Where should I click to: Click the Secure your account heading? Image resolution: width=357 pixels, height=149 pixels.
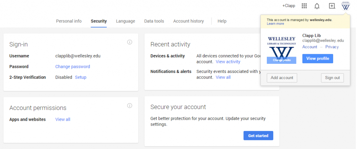(178, 107)
